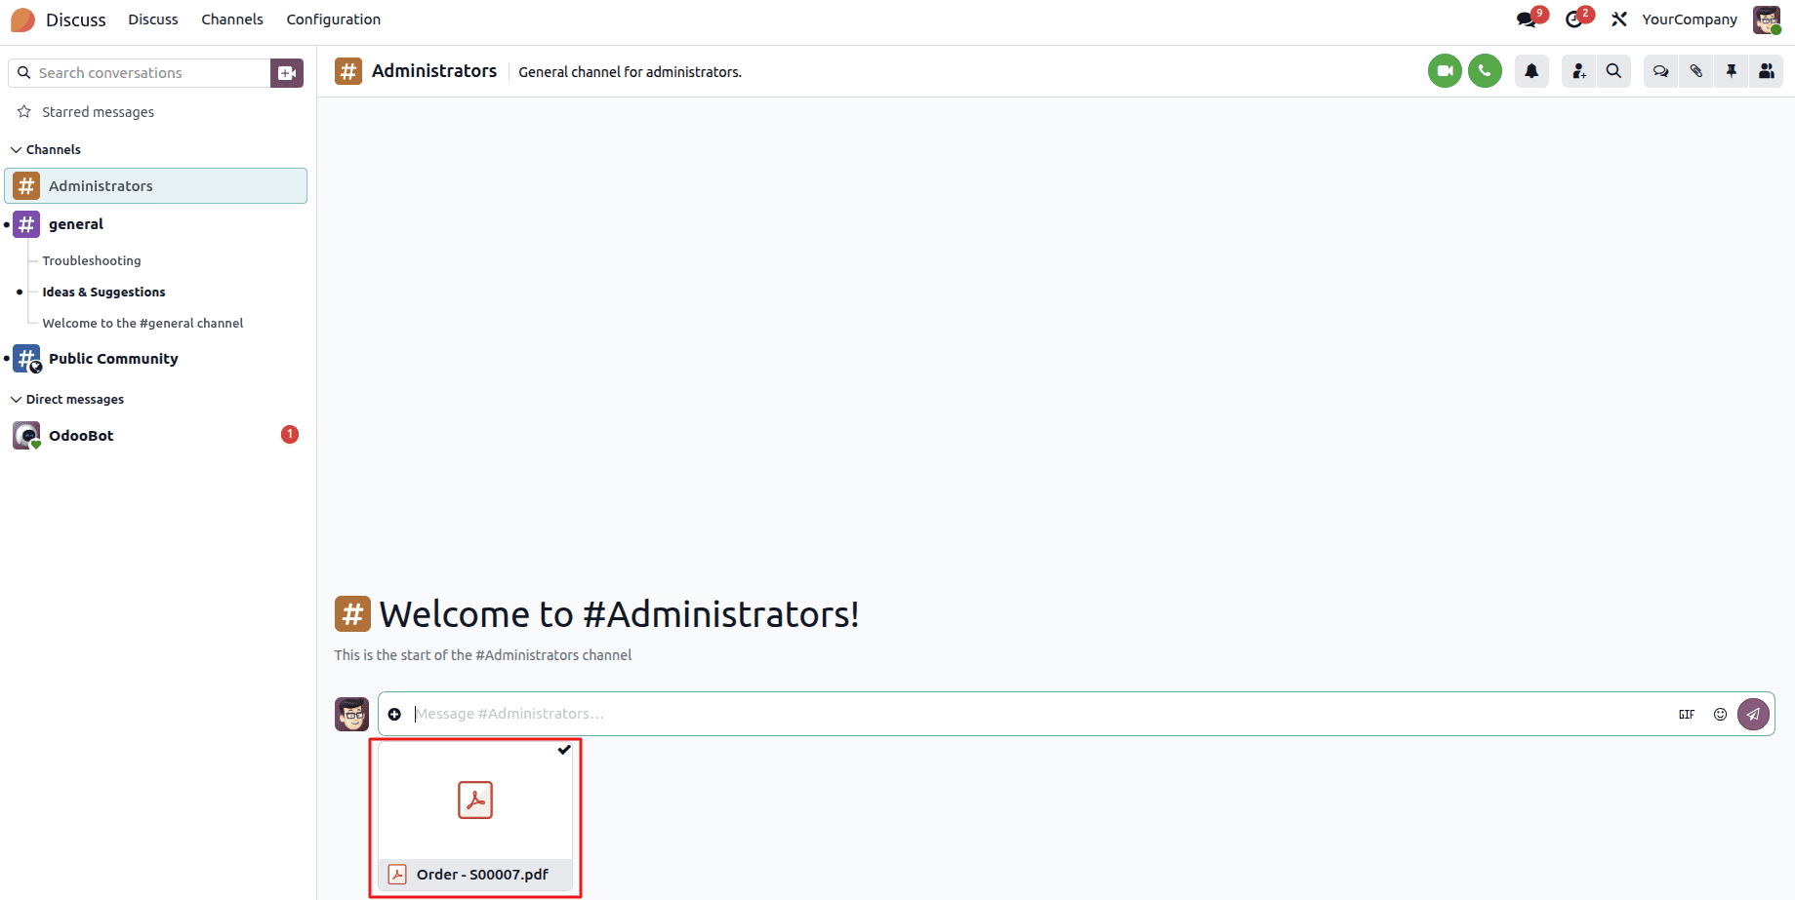Open the general channel
Screen dimensions: 1795x900
[76, 224]
